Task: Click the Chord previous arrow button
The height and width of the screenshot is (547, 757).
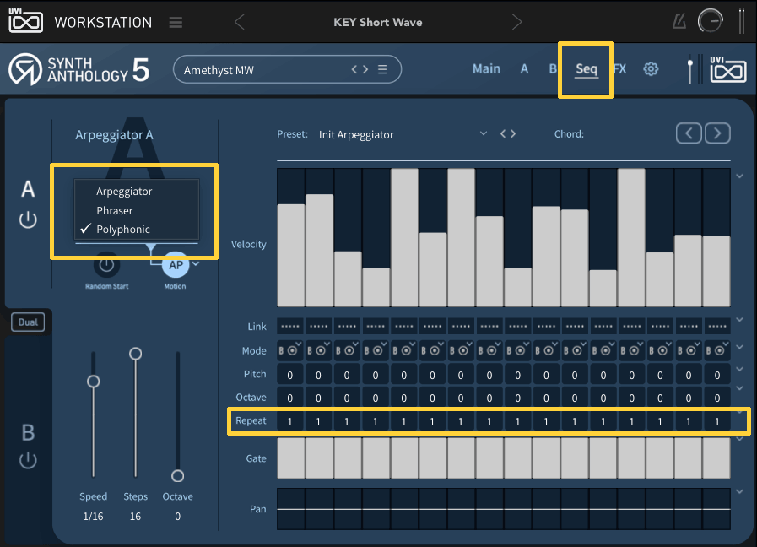Action: 689,133
